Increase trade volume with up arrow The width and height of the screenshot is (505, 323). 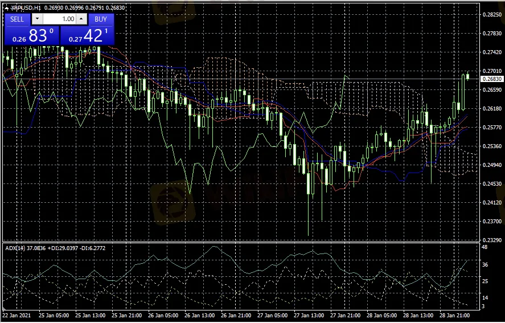tap(81, 19)
